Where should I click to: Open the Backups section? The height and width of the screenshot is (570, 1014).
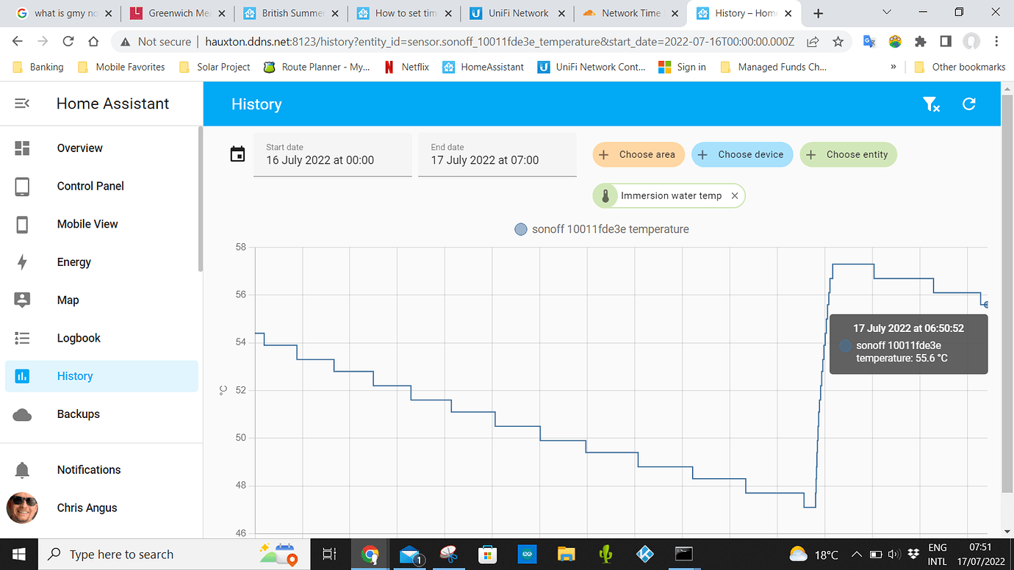click(78, 414)
